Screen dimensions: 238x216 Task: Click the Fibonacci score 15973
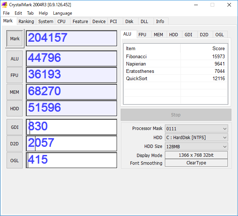click(x=218, y=56)
